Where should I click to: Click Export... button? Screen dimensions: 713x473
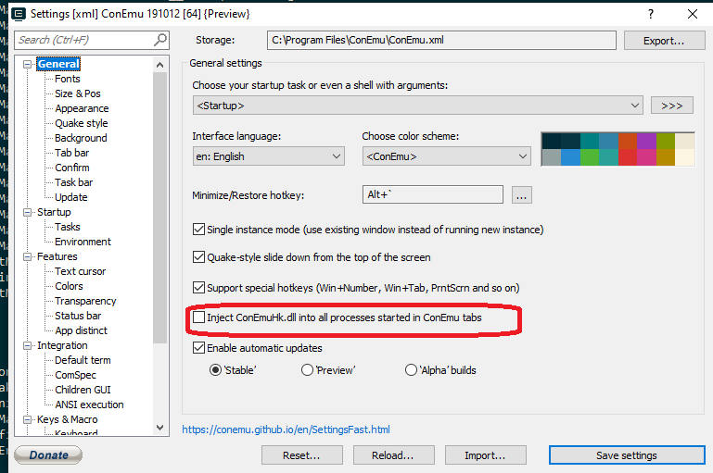[665, 41]
